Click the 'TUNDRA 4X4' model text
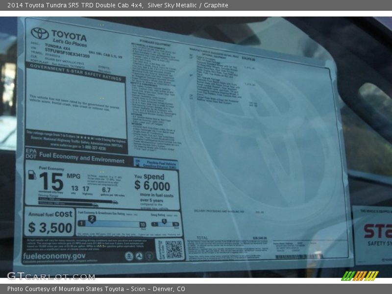The width and height of the screenshot is (392, 294). click(x=57, y=47)
